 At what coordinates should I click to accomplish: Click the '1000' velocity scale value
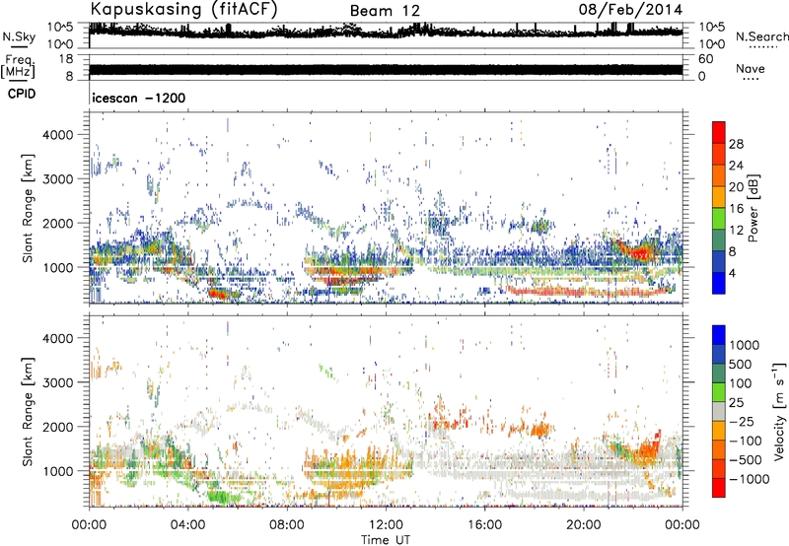click(x=744, y=345)
